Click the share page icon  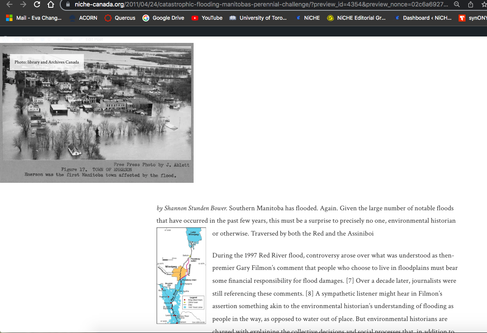click(471, 4)
